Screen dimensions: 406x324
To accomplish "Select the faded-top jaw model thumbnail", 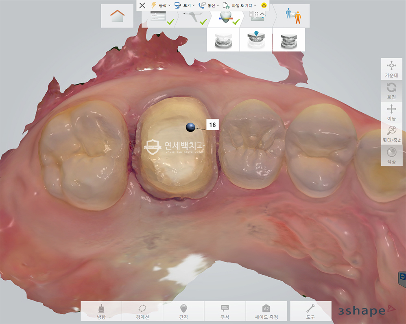I will coord(223,40).
